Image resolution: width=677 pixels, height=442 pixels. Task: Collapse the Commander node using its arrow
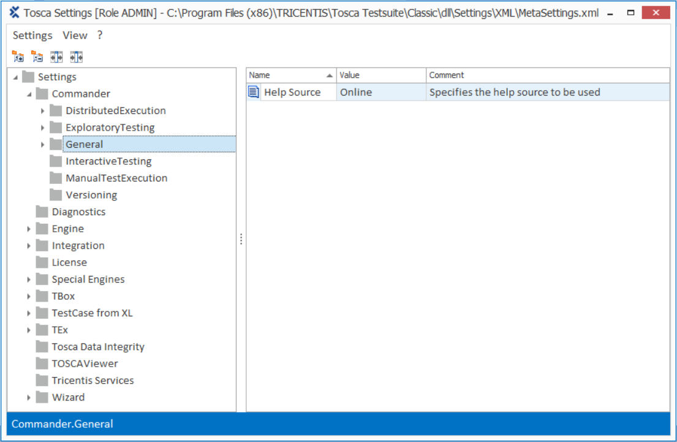click(x=29, y=94)
